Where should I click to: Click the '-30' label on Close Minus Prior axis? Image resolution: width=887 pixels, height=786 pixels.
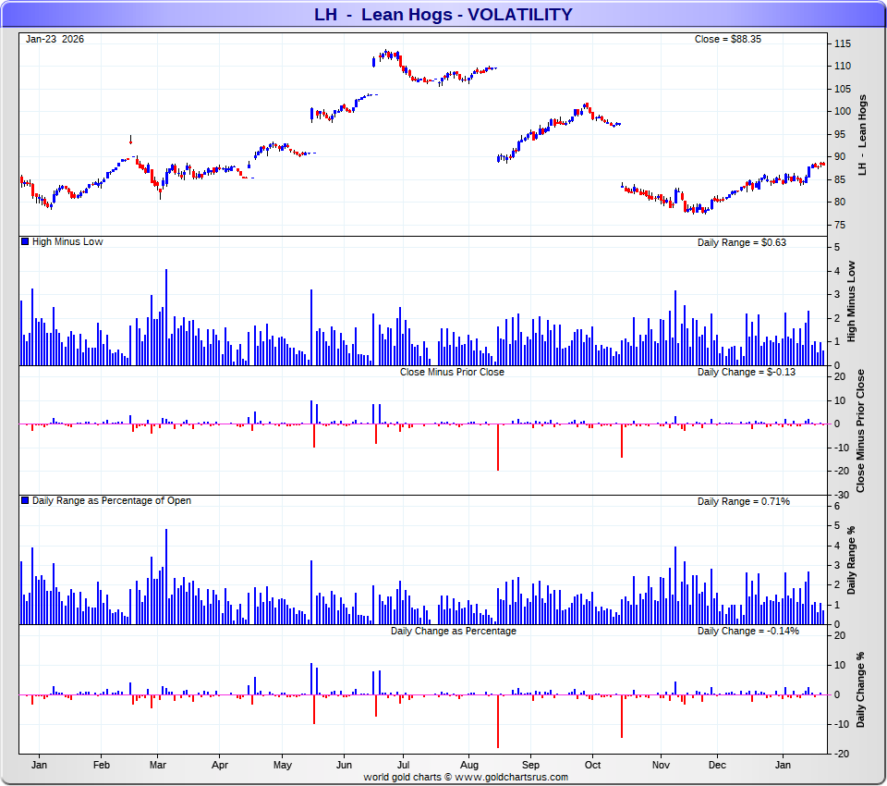tap(841, 495)
